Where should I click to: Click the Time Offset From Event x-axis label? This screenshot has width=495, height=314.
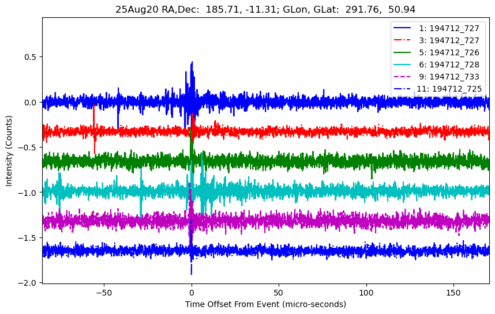(265, 304)
